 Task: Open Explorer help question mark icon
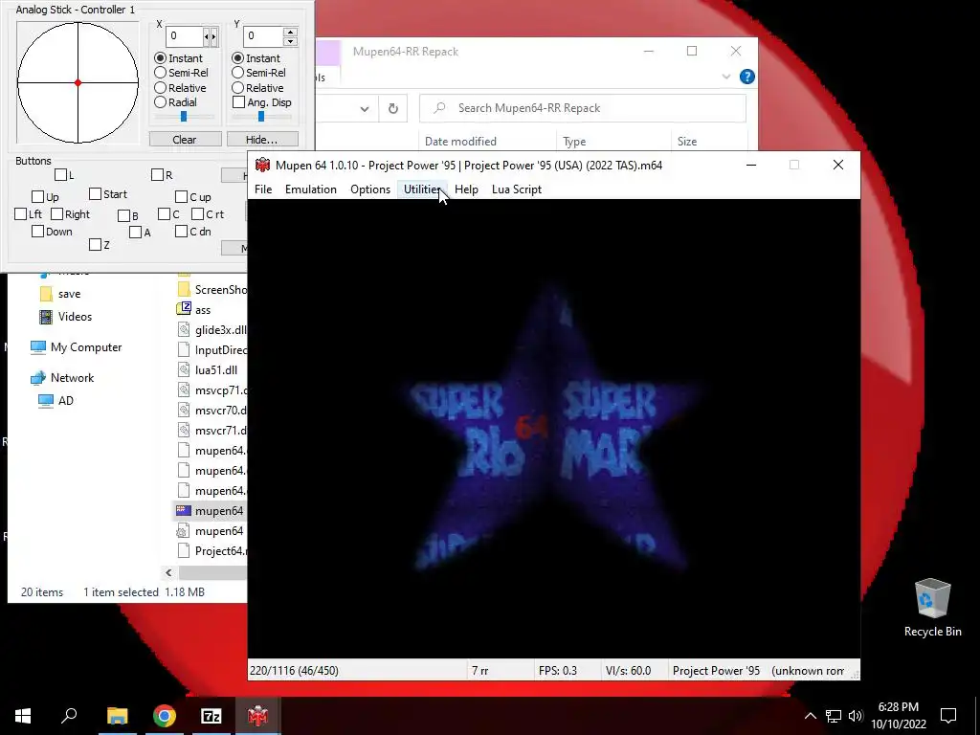point(746,77)
